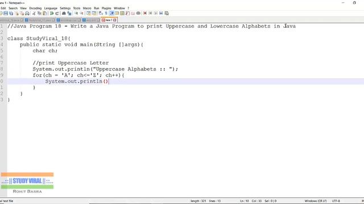Open the Window menu
The width and height of the screenshot is (364, 204).
[x=119, y=8]
